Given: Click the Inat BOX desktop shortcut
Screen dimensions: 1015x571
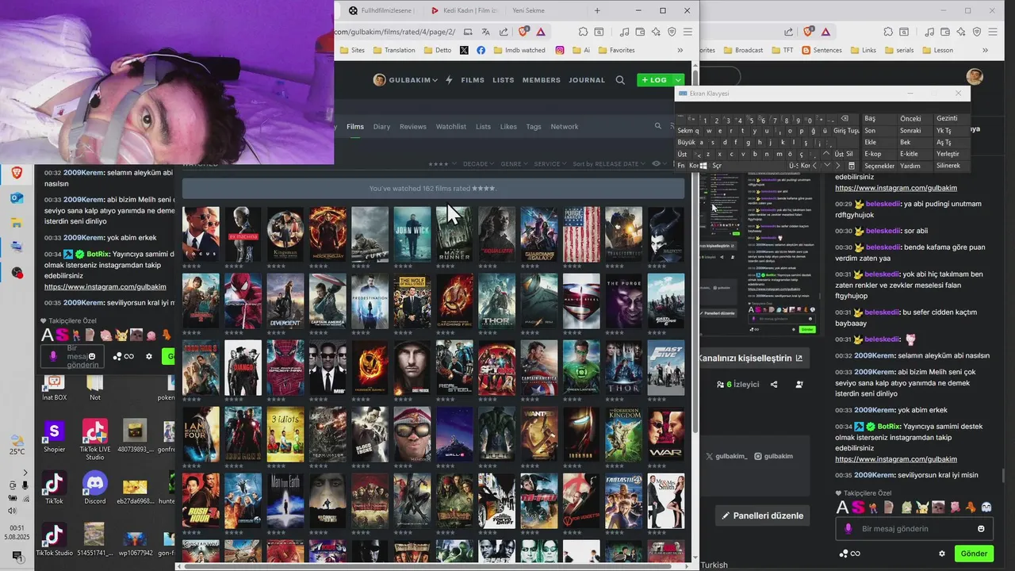Looking at the screenshot, I should pos(54,387).
